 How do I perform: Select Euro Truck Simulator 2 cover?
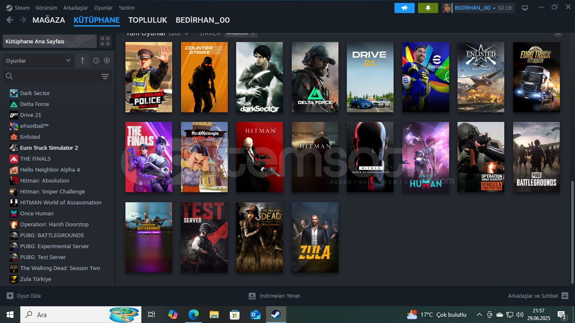tap(536, 77)
